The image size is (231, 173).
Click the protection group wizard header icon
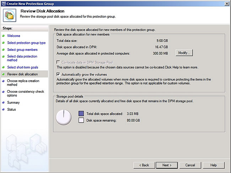9,15
